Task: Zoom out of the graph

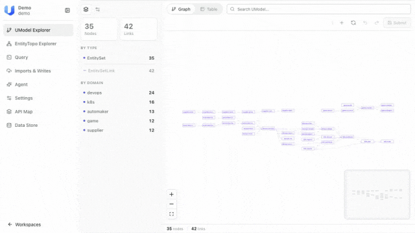Action: coord(171,204)
